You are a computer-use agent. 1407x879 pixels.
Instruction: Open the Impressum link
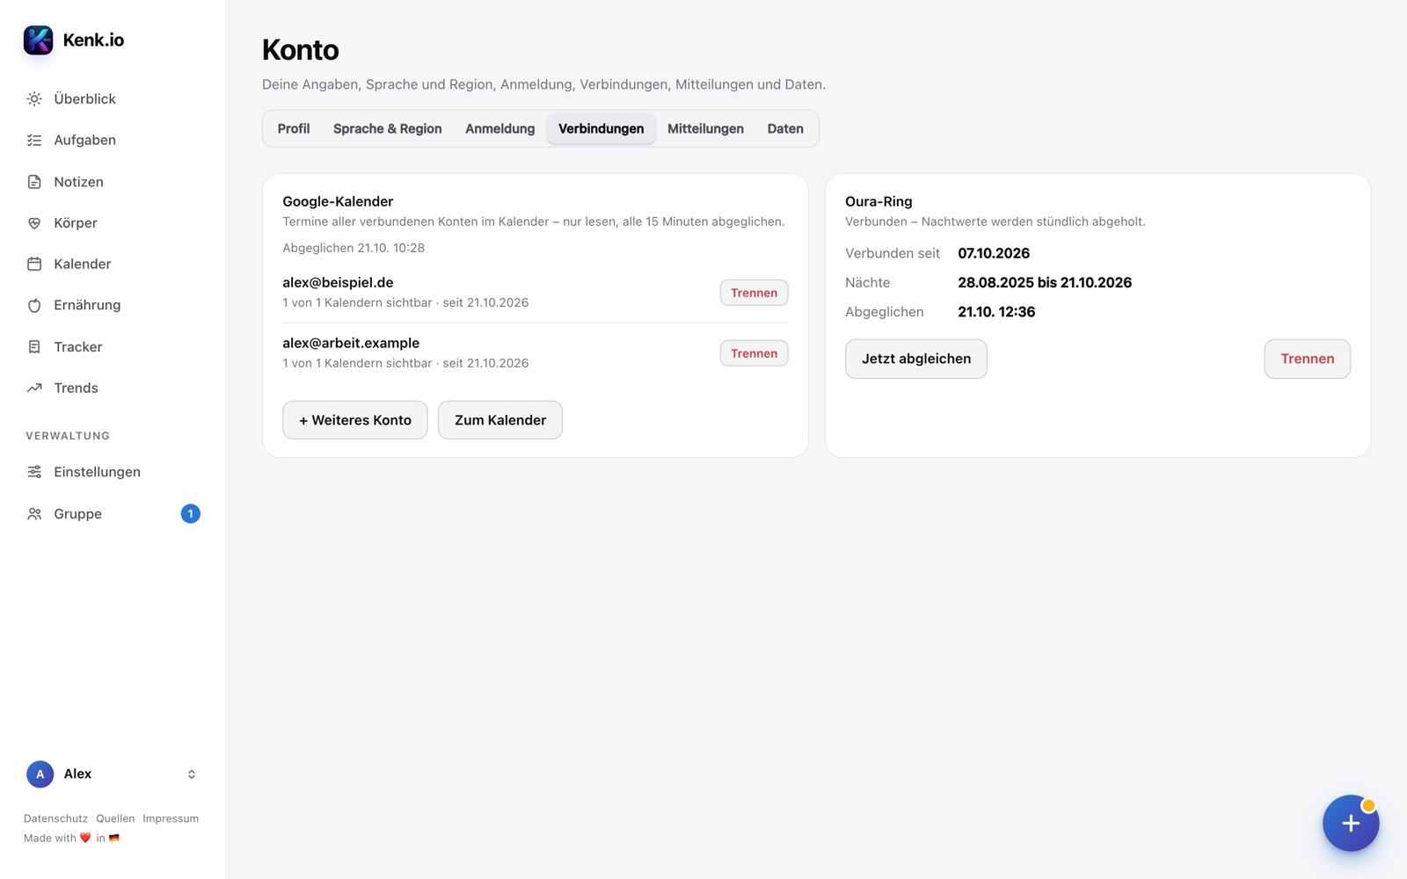(171, 818)
